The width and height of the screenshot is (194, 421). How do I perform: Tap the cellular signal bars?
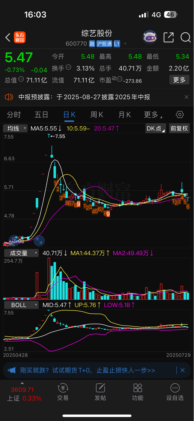coord(144,15)
